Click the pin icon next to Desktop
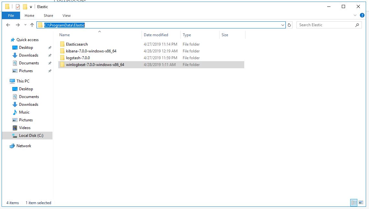The width and height of the screenshot is (369, 209). tap(50, 48)
